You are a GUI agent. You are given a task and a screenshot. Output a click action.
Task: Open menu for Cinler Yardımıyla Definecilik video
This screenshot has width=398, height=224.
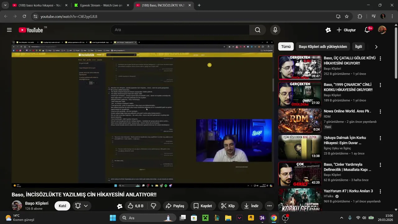coord(380,165)
